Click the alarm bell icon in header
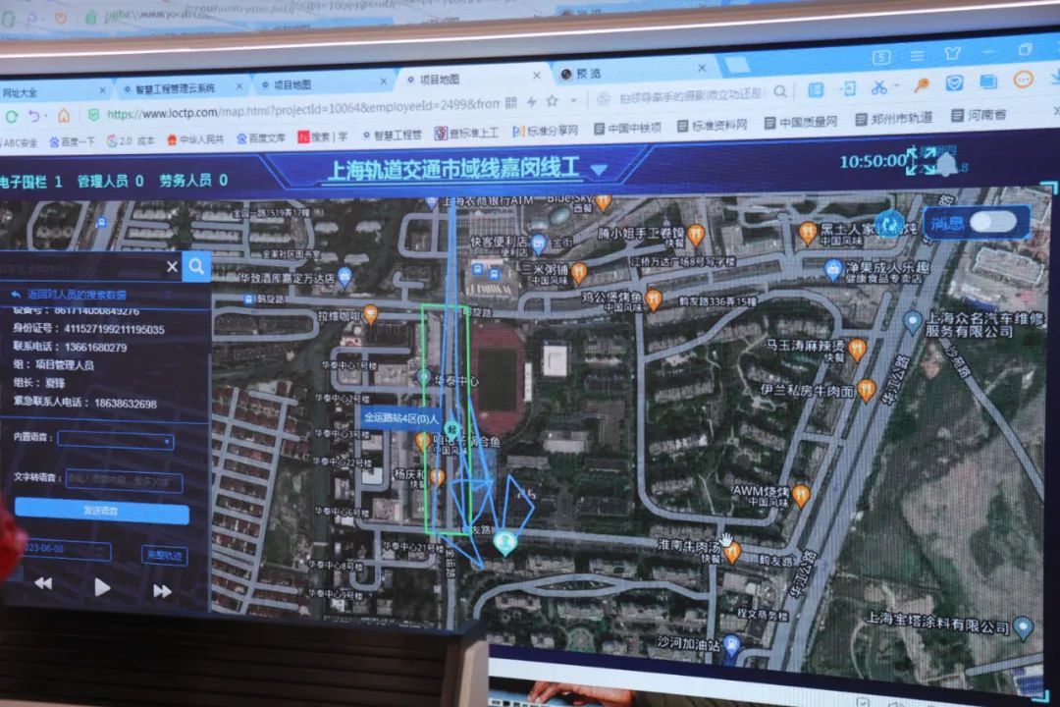1060x707 pixels. coord(946,164)
